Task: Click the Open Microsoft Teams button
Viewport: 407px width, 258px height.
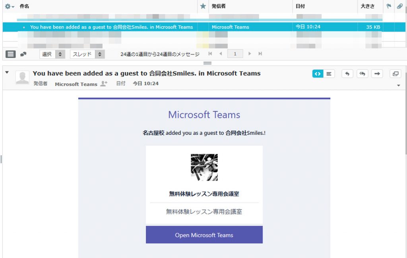Action: pyautogui.click(x=204, y=235)
